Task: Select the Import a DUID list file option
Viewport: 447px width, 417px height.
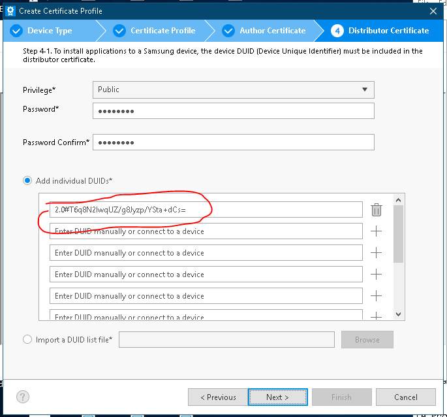Action: click(x=27, y=340)
